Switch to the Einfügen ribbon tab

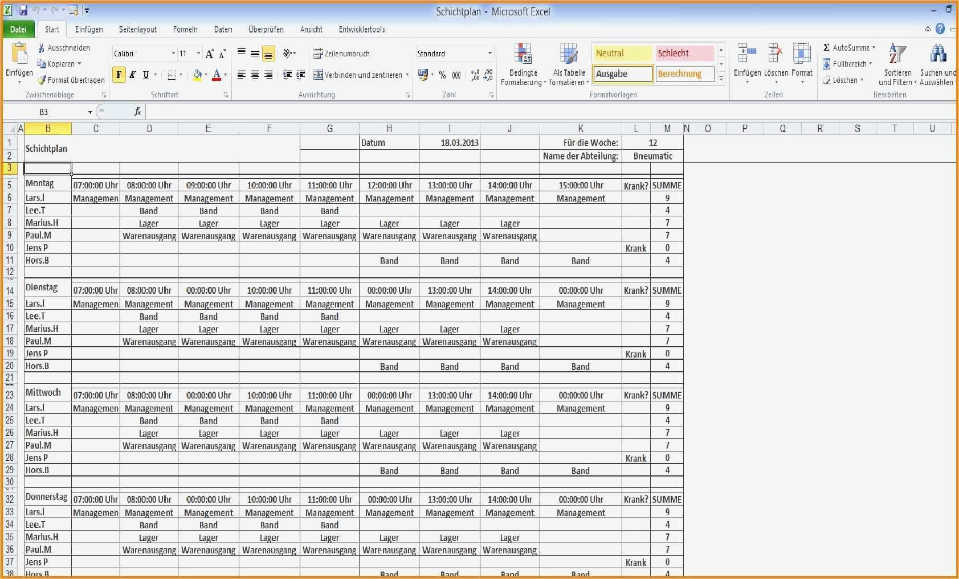point(89,30)
